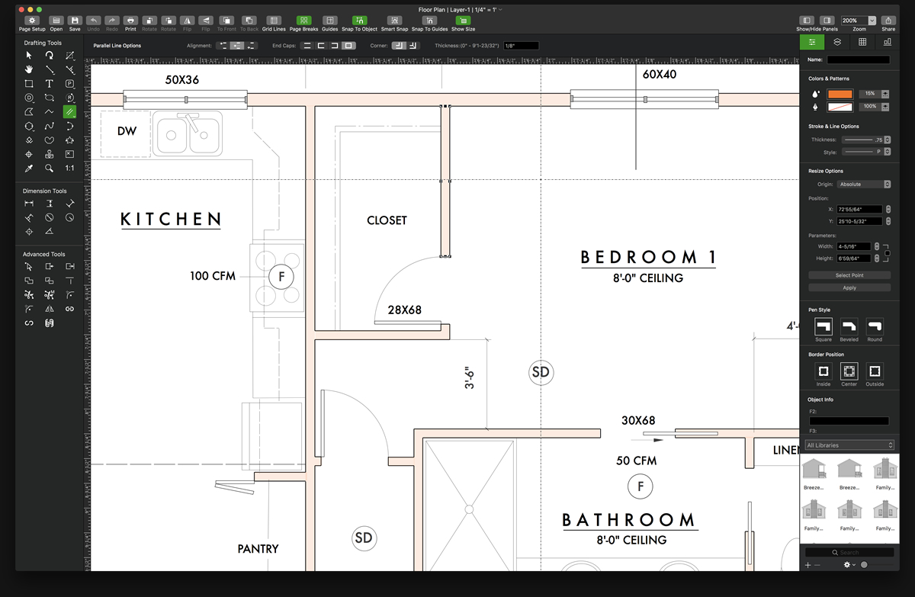Select the angle dimension tool

(x=49, y=231)
